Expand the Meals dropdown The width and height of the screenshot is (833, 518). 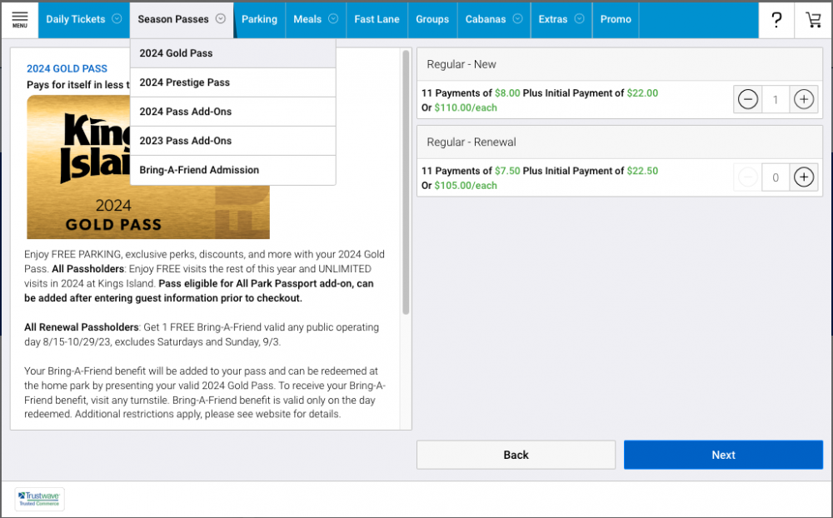coord(316,19)
